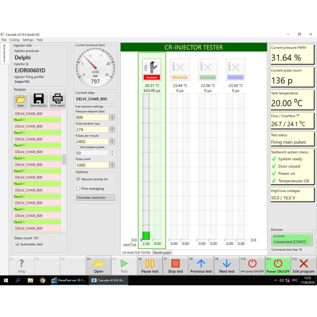Disable the Vacuum pump on checkbox
This screenshot has height=317, width=317.
(78, 179)
